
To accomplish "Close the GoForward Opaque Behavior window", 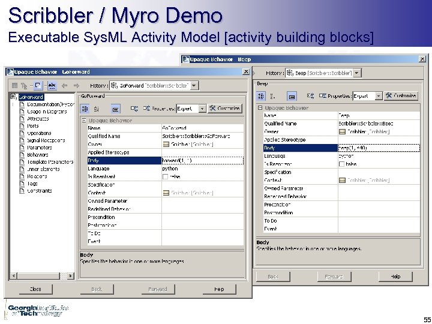I will [x=246, y=71].
